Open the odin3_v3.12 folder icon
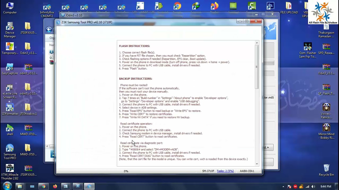Viewport: 339px width, 190px height. tap(28, 89)
